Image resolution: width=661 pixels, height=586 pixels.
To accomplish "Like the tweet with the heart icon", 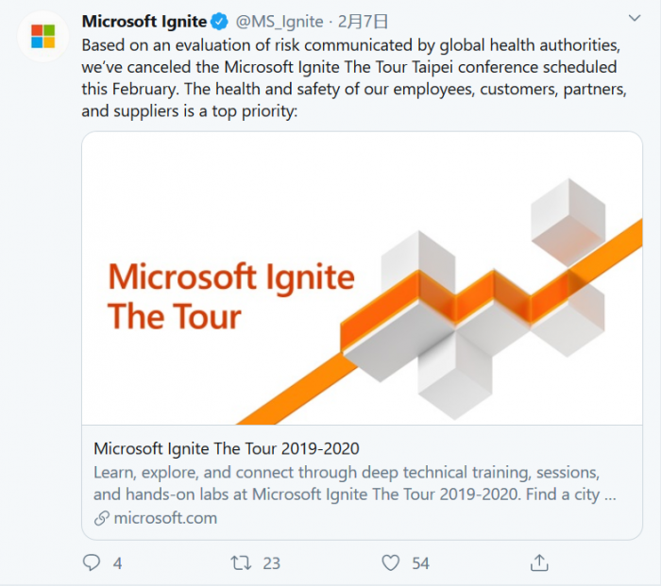I will 391,562.
